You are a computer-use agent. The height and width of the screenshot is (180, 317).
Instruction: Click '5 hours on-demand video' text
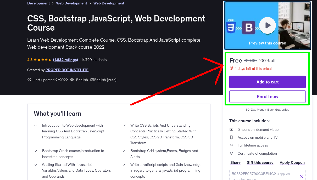coord(258,130)
